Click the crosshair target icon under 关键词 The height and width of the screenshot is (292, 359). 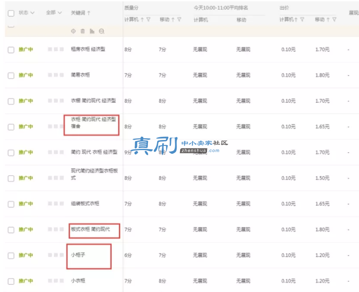click(73, 31)
